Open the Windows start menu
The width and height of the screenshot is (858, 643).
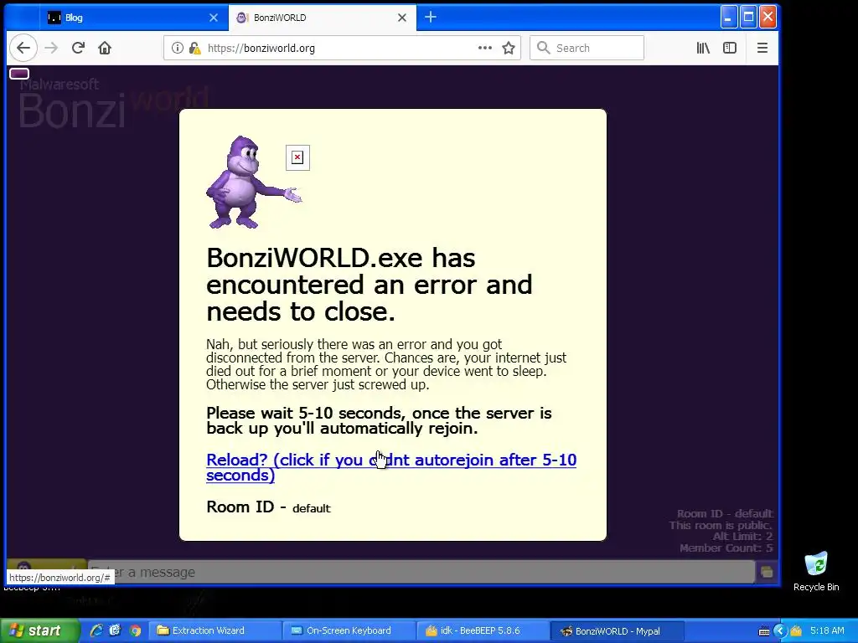point(39,630)
